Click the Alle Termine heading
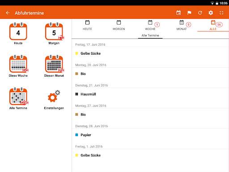This screenshot has width=229, height=172. click(150, 35)
